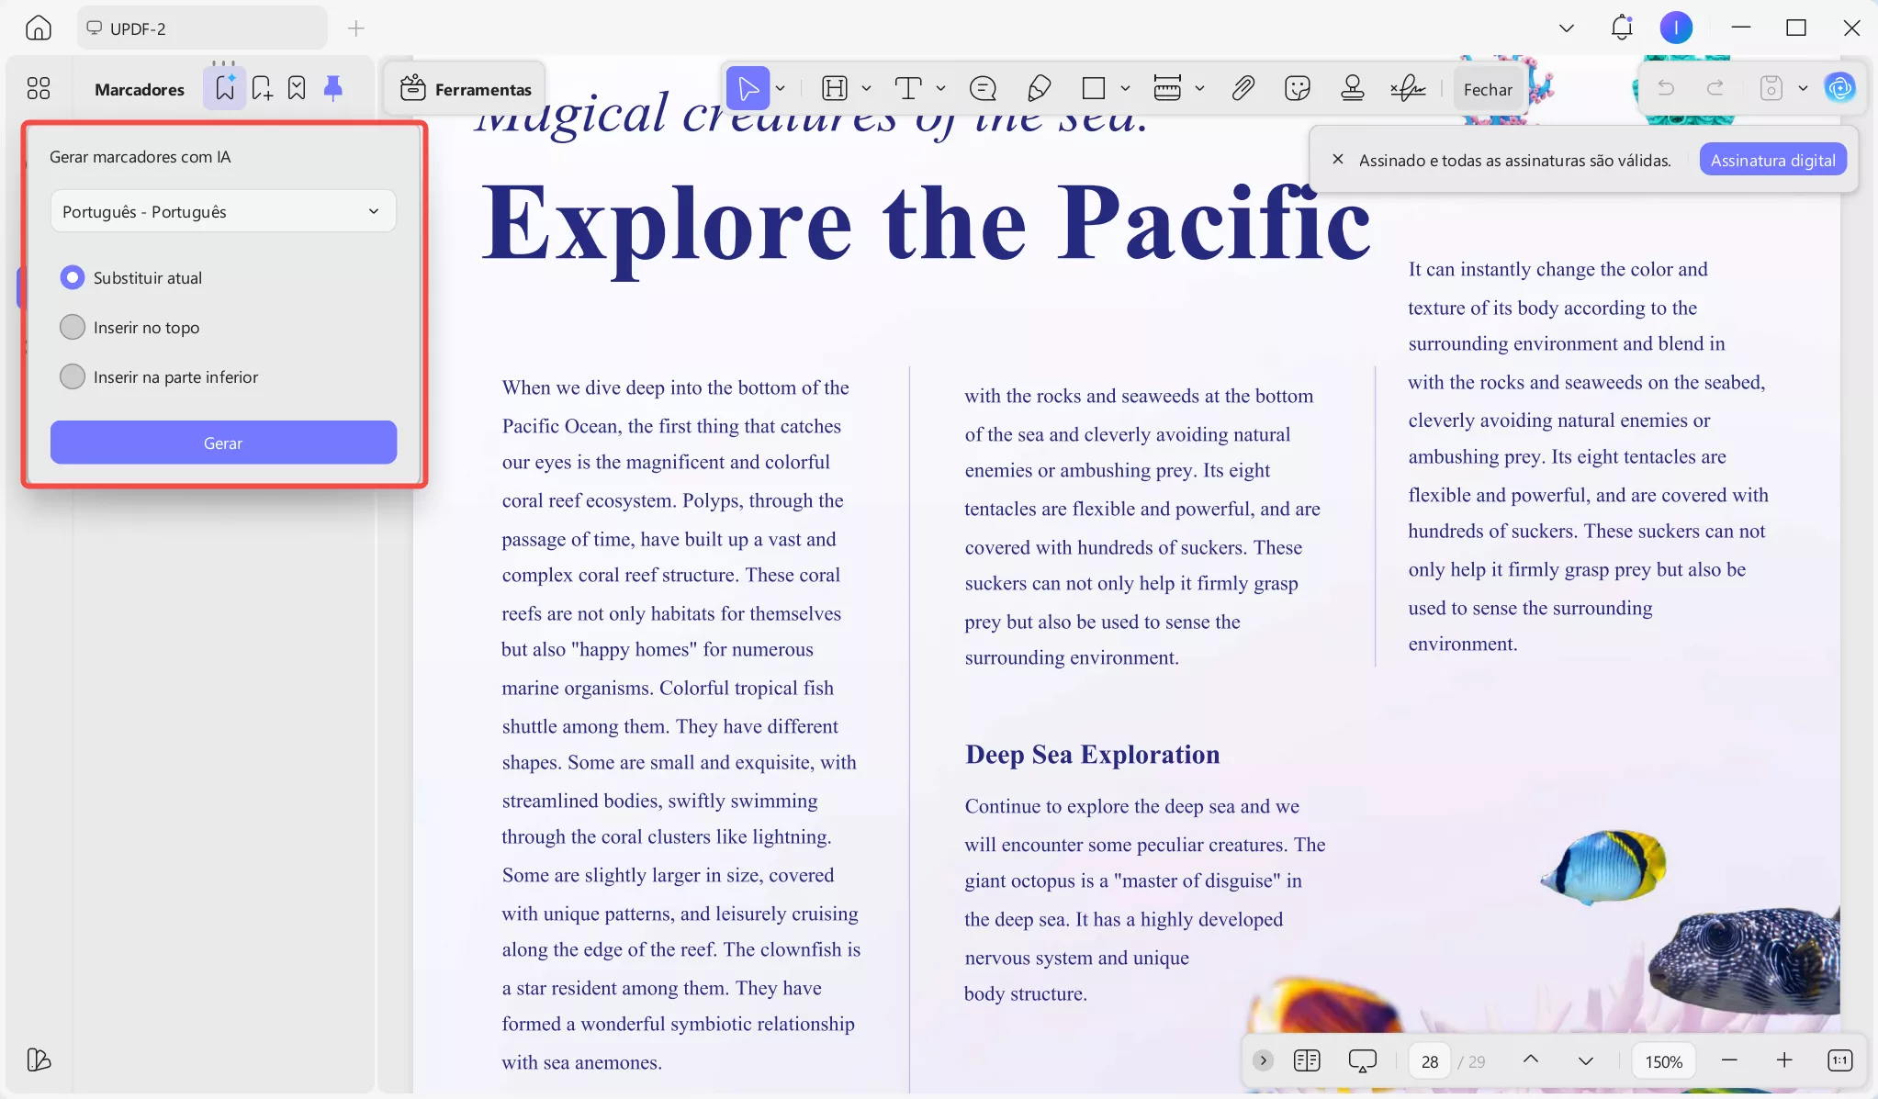Switch to the UPDF-2 tab
The height and width of the screenshot is (1099, 1878).
click(x=201, y=28)
